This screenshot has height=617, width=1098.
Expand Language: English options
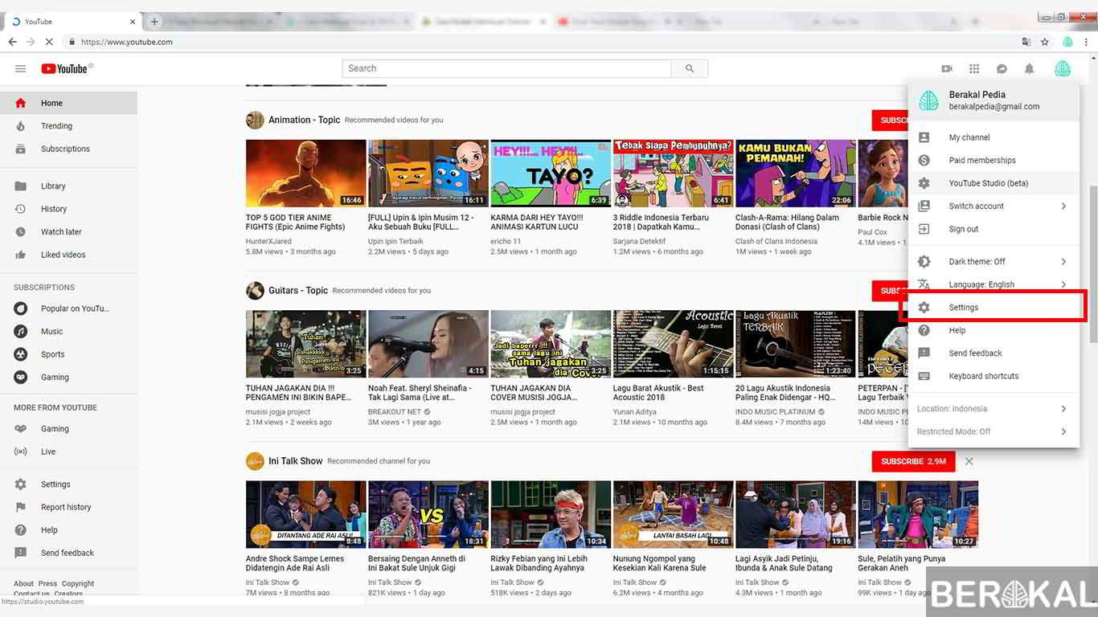point(1063,284)
